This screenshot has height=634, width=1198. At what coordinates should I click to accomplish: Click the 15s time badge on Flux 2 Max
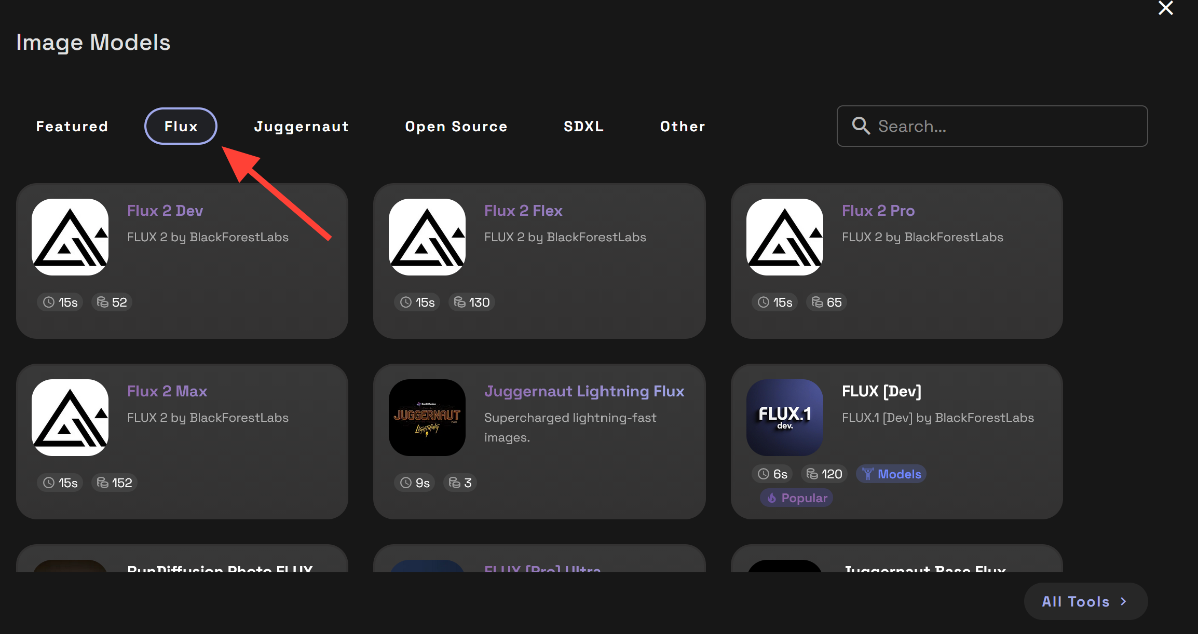pyautogui.click(x=60, y=483)
